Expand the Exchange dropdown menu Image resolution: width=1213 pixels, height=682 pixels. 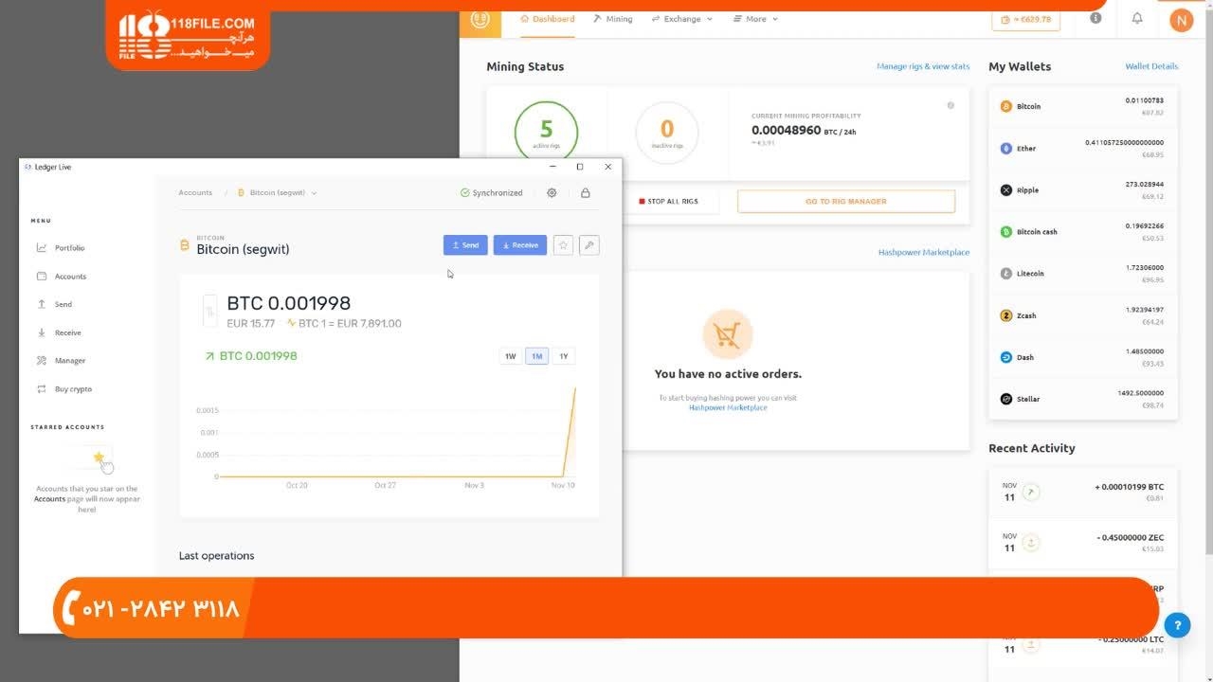click(x=682, y=19)
